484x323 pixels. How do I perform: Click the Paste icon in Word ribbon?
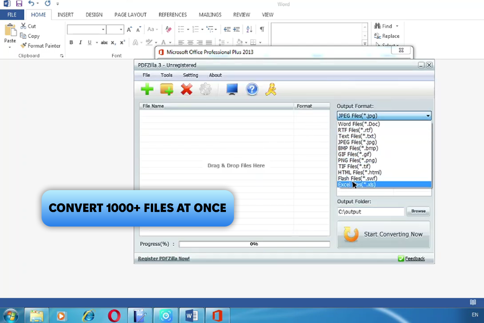coord(10,31)
